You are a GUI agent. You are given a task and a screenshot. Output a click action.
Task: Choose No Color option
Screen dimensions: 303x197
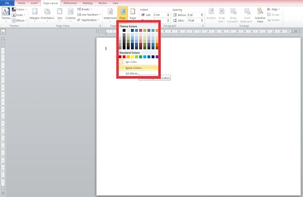(x=139, y=62)
